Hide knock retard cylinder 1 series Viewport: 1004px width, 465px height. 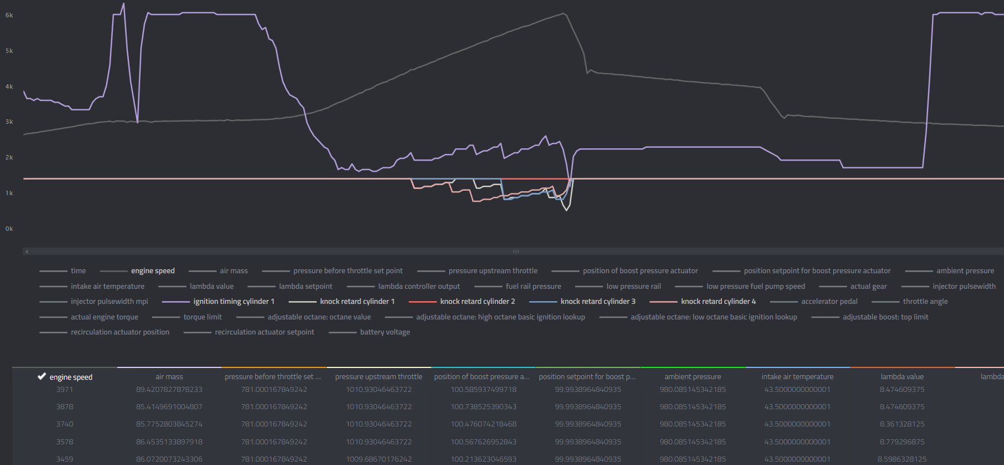pos(357,302)
